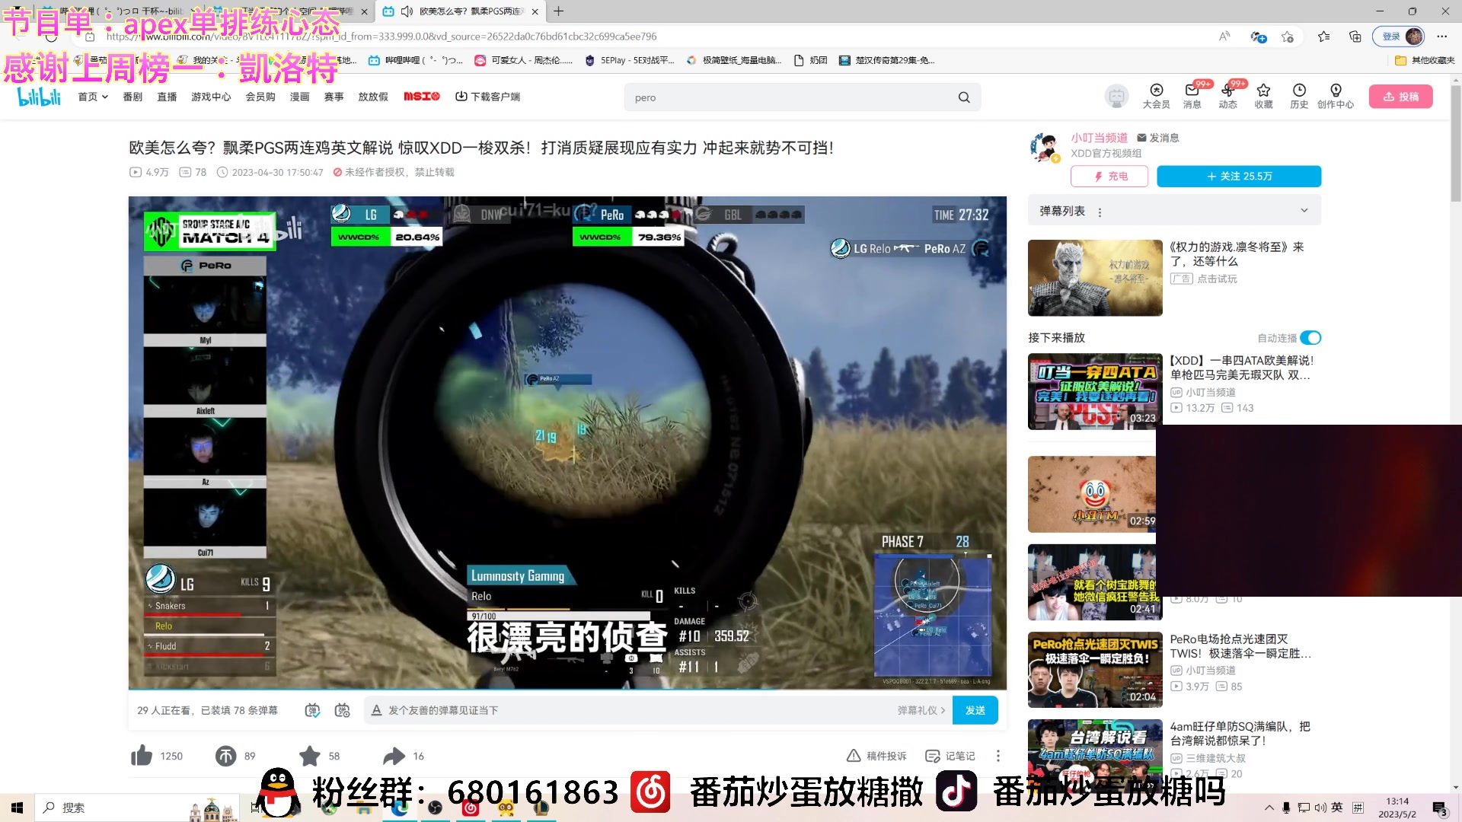The image size is (1462, 822).
Task: Open the taskbar notification center icon
Action: (1439, 808)
